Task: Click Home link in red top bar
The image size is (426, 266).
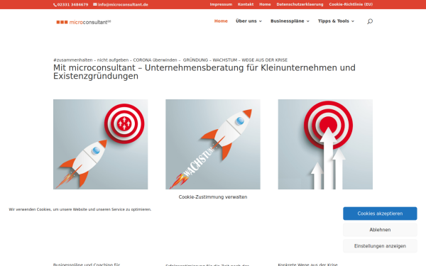Action: (265, 4)
